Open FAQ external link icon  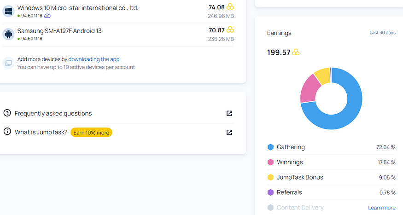pos(229,113)
